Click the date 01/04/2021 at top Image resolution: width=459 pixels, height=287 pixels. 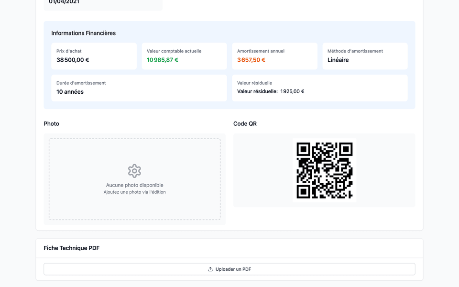click(64, 2)
